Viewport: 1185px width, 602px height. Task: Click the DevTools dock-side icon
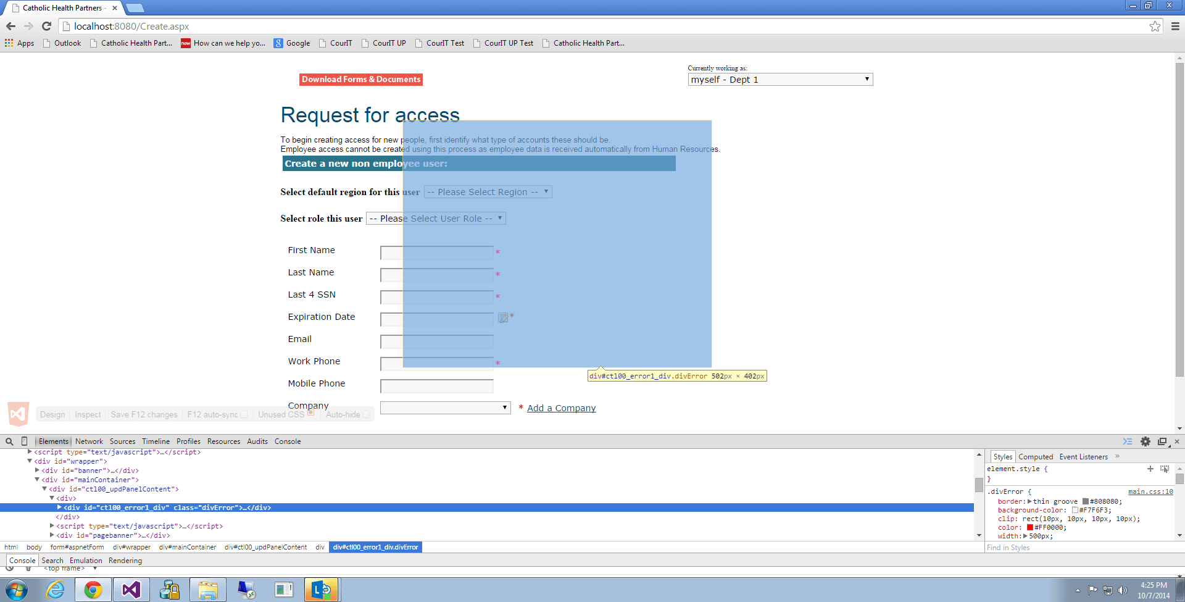click(1162, 441)
